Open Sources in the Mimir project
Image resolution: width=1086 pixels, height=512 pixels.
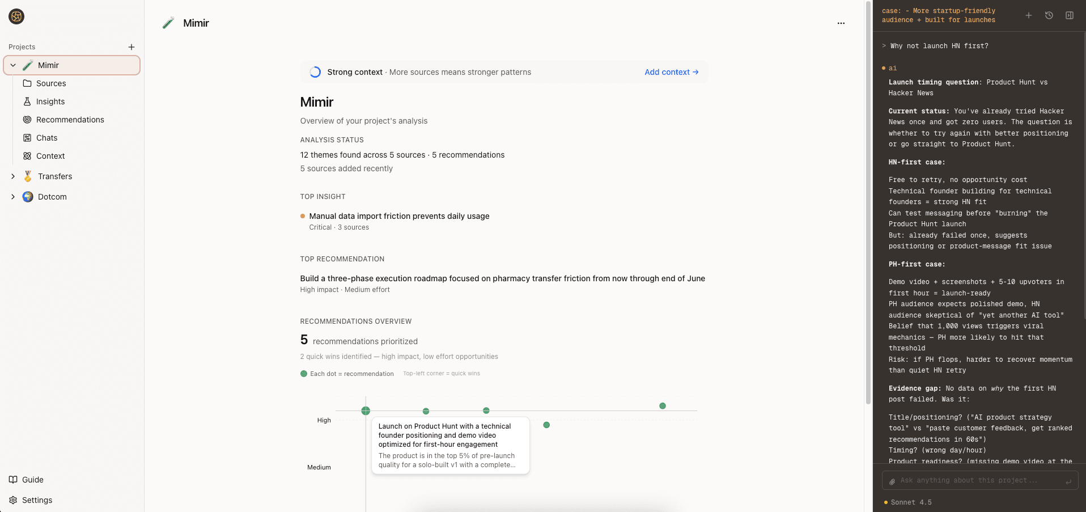click(x=50, y=83)
